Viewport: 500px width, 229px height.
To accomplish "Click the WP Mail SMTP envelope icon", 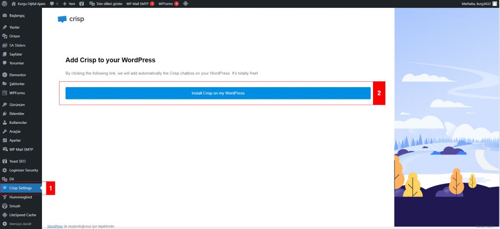I will [x=4, y=150].
